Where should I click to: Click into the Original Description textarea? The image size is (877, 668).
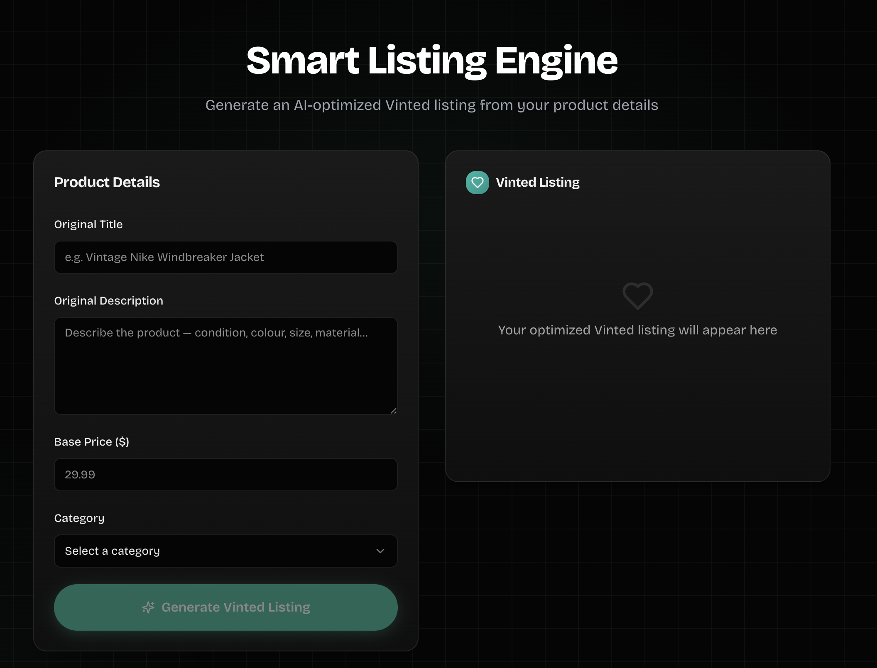click(225, 366)
